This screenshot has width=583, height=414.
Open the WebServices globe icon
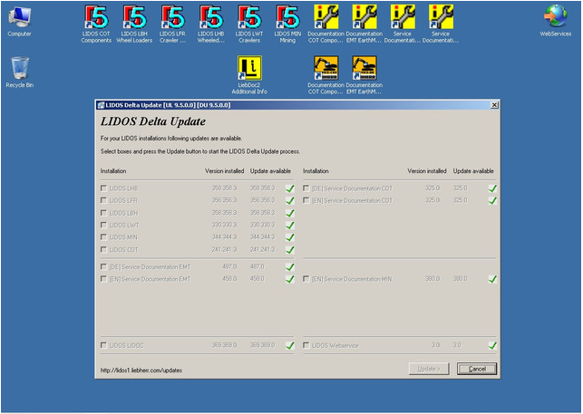[555, 16]
